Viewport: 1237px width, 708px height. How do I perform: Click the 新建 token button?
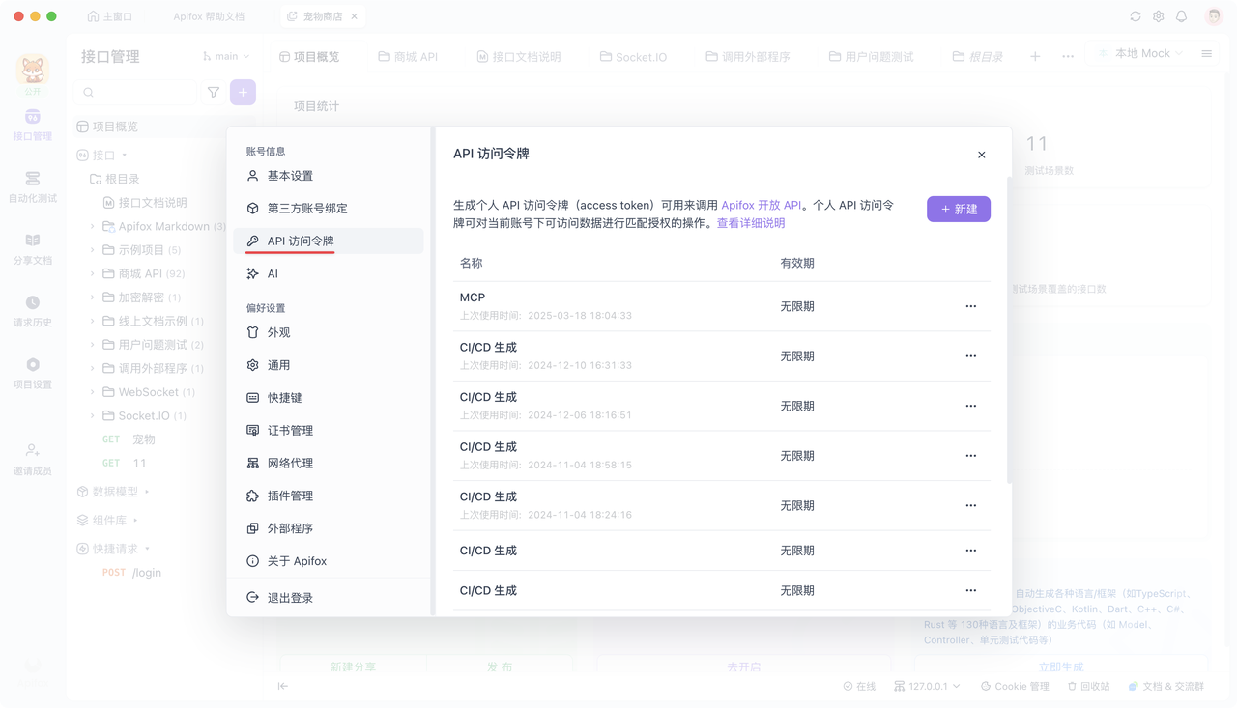pyautogui.click(x=959, y=209)
